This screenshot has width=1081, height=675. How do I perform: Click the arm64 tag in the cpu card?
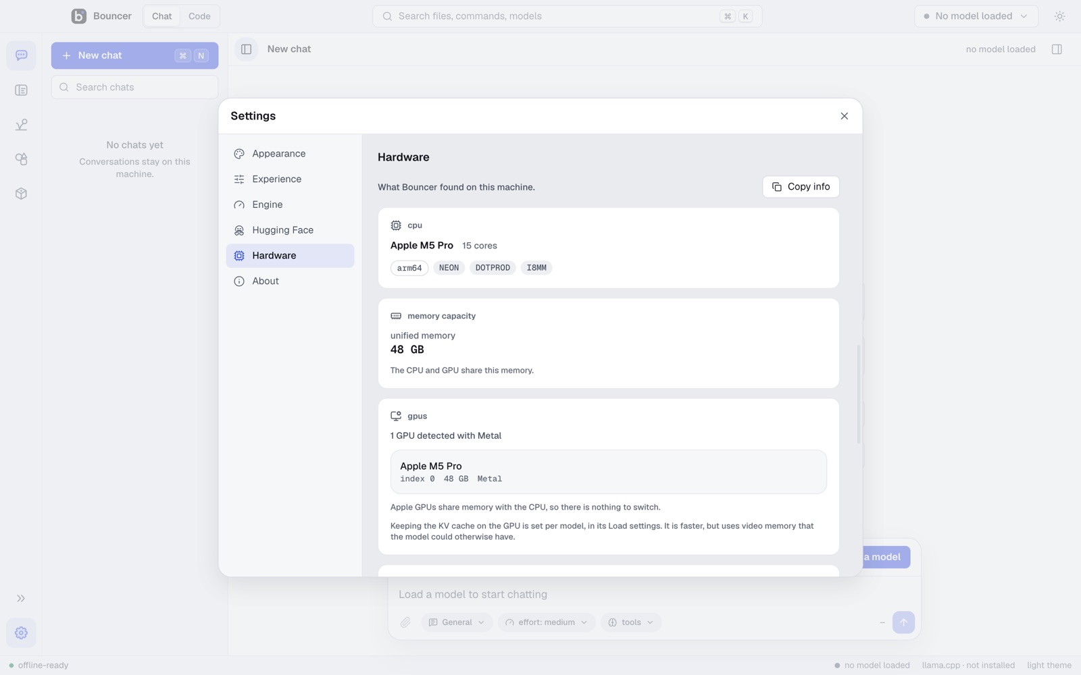(x=409, y=268)
